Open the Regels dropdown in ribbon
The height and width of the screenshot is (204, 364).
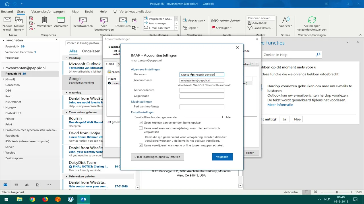191,28
